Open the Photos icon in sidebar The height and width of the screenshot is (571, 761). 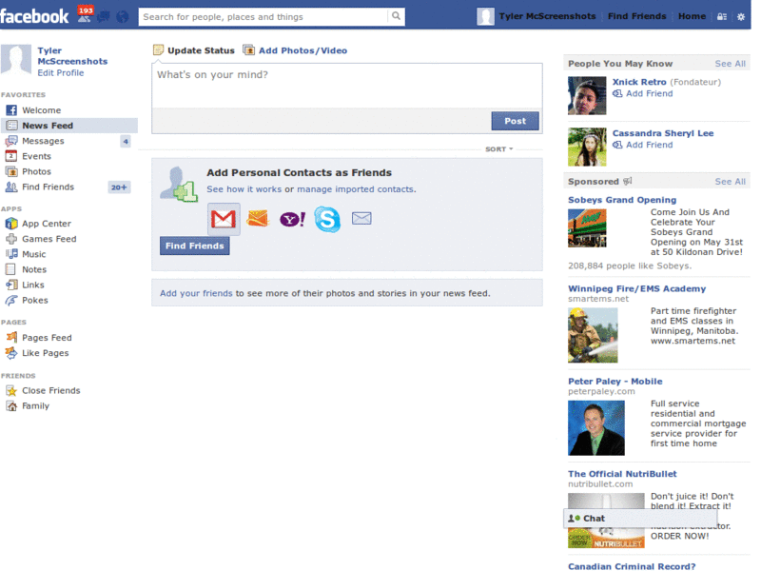pos(11,171)
